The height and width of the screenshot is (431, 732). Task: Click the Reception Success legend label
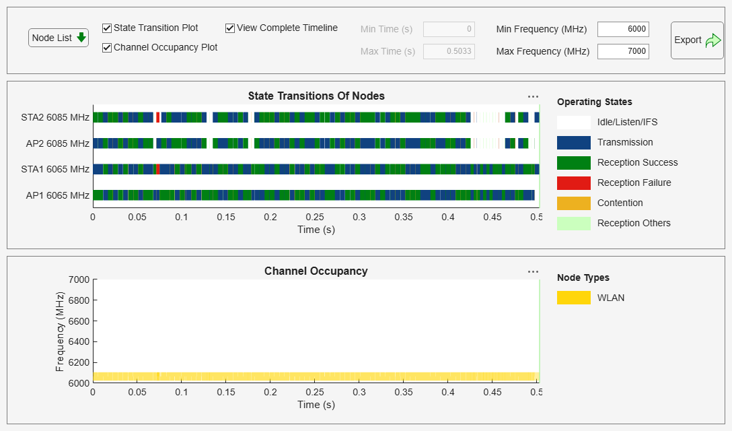[x=637, y=163]
